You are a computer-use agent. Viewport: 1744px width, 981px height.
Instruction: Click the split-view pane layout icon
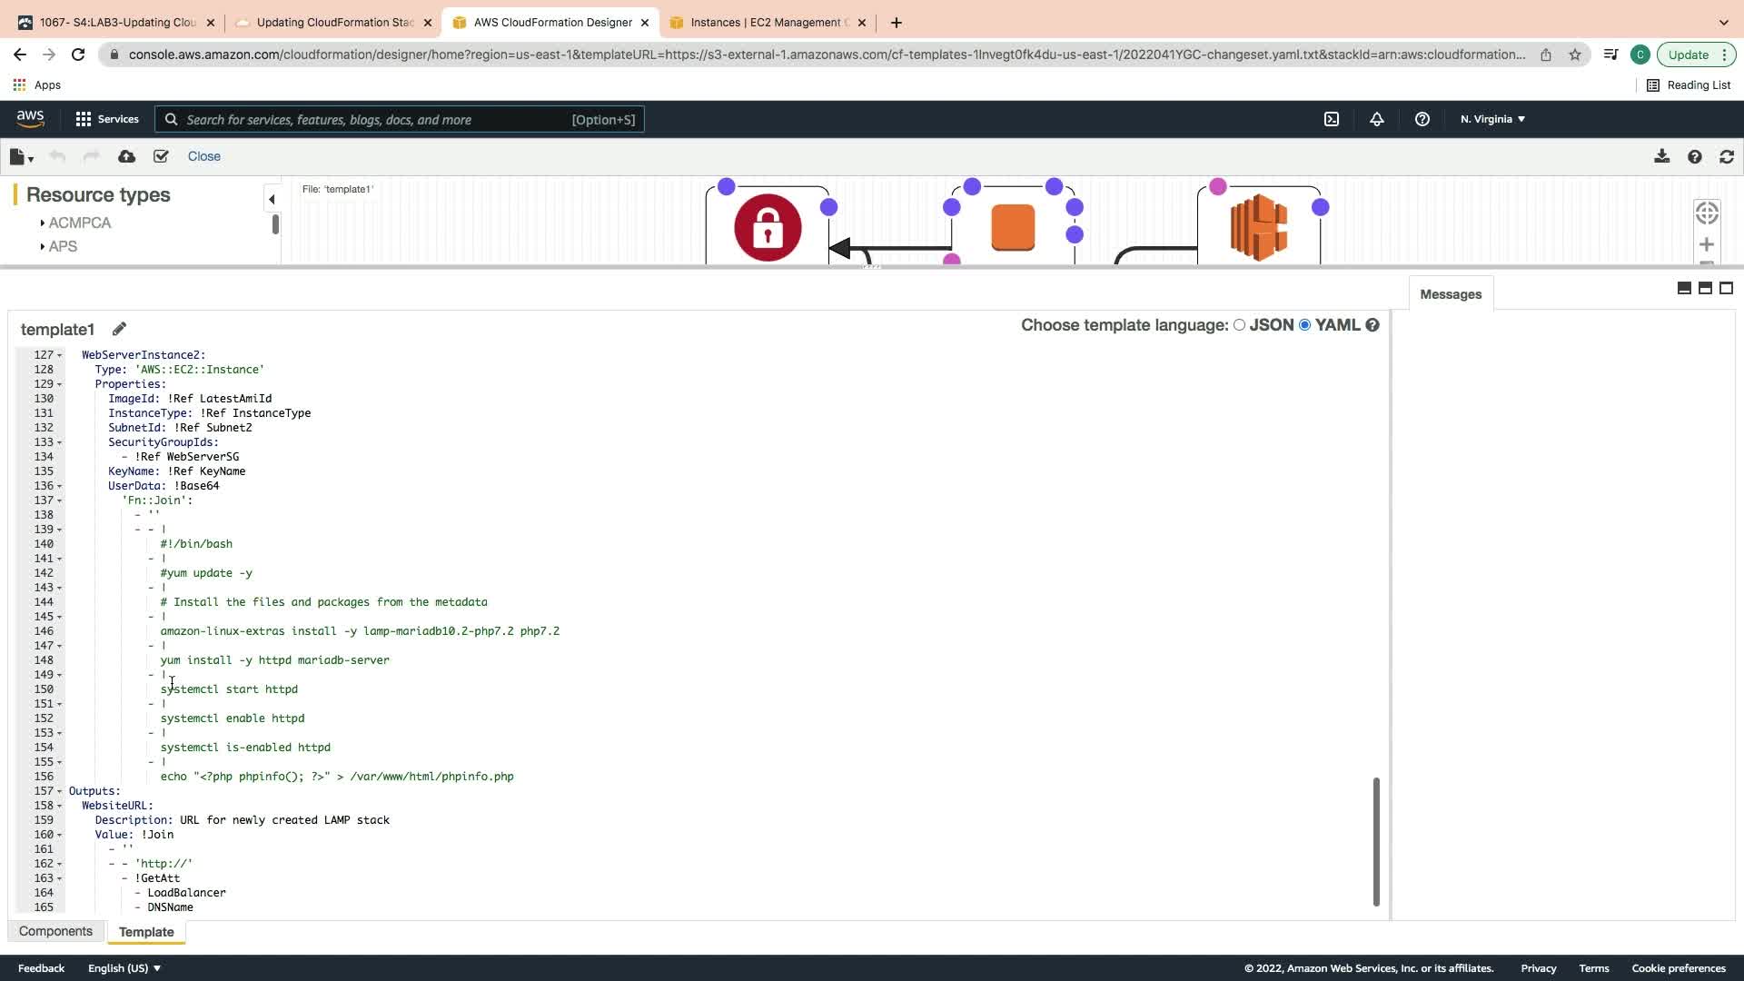click(x=1705, y=288)
